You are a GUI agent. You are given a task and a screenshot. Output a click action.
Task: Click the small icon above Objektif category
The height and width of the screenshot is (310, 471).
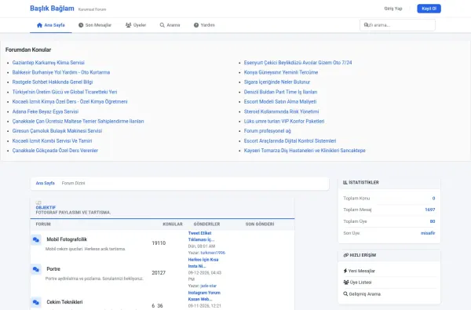pyautogui.click(x=38, y=202)
